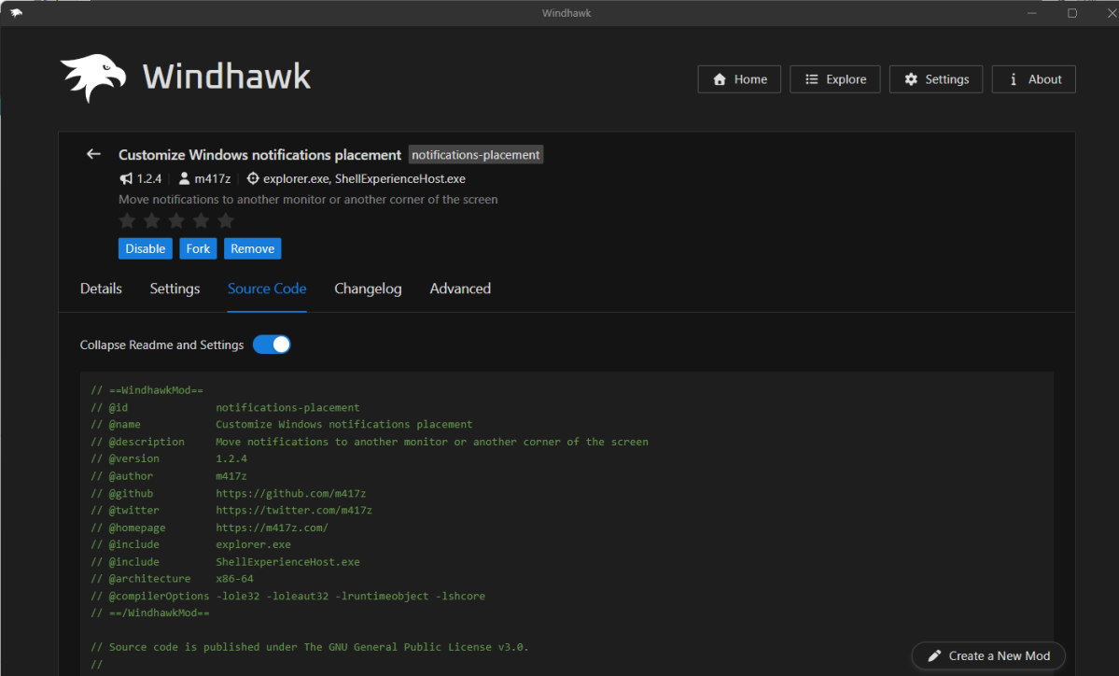Click the @id notifications-placement code line
The height and width of the screenshot is (676, 1119).
[226, 407]
